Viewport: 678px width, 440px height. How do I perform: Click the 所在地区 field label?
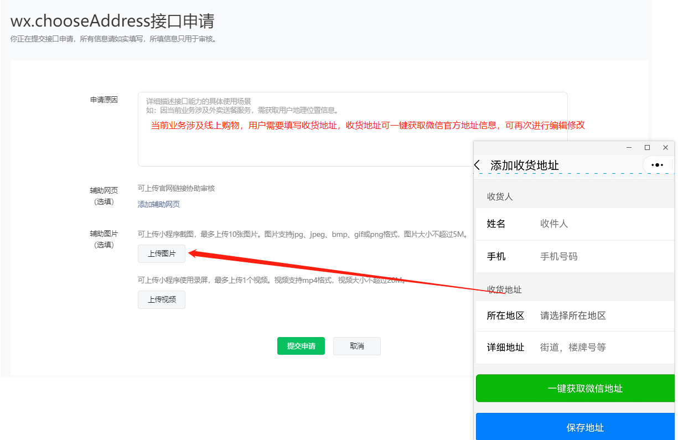pos(505,315)
